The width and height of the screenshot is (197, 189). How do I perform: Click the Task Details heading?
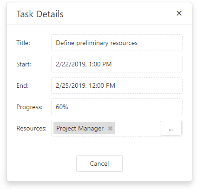pos(40,14)
